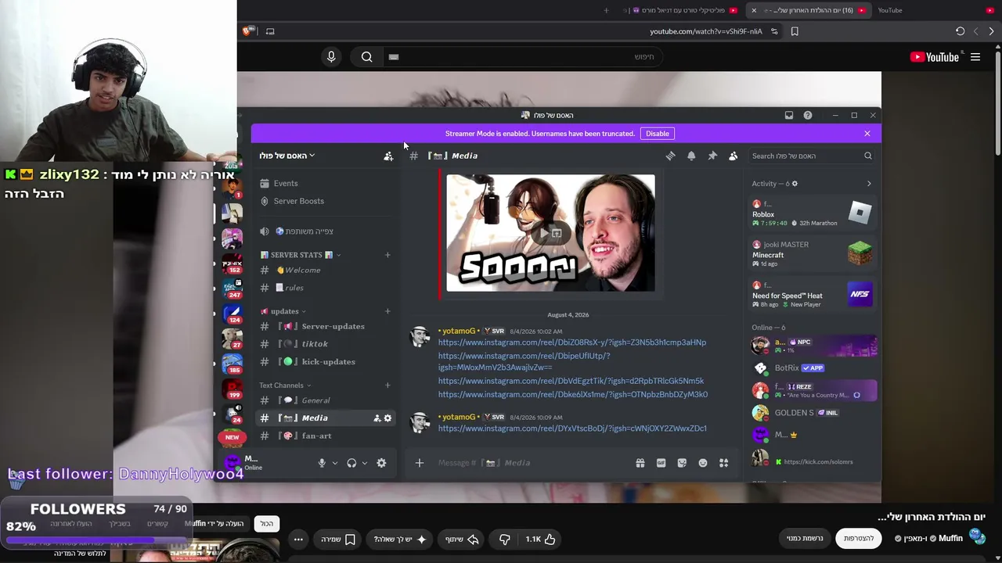
Task: Click the YouTube search magnifier button
Action: (x=366, y=56)
